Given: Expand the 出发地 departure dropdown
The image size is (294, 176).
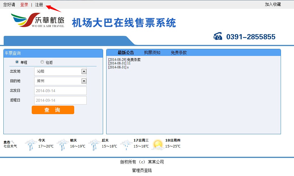Looking at the screenshot, I should coord(84,71).
